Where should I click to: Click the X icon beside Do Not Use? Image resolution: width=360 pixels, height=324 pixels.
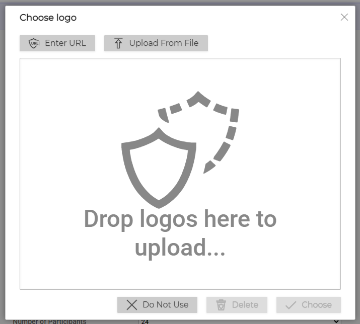[x=132, y=305]
